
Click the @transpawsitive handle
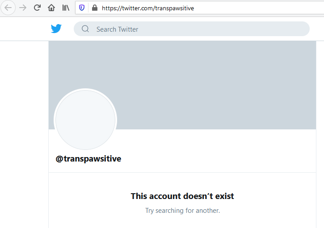[88, 159]
